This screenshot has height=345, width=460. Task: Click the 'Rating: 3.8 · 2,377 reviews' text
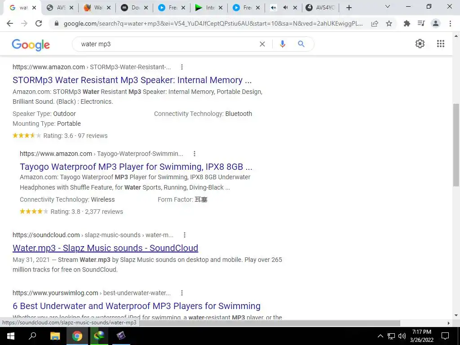point(87,212)
